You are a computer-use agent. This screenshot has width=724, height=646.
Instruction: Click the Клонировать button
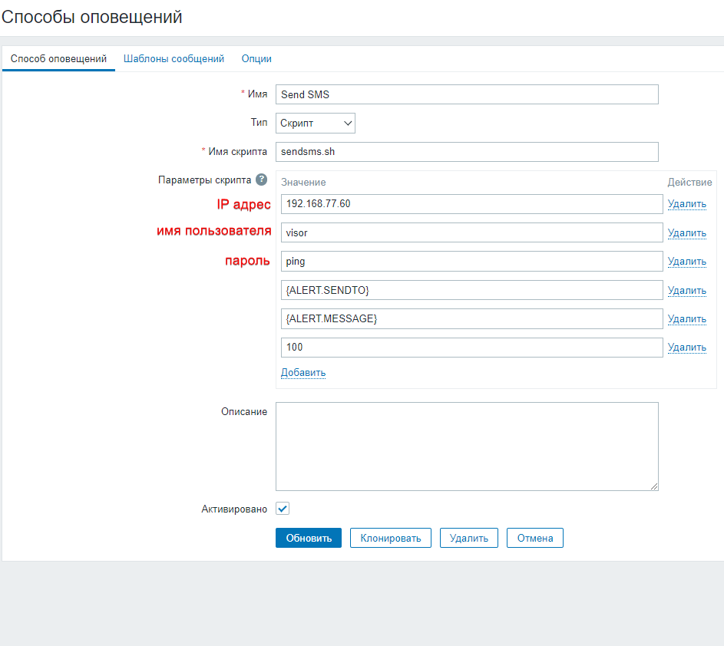[x=391, y=538]
